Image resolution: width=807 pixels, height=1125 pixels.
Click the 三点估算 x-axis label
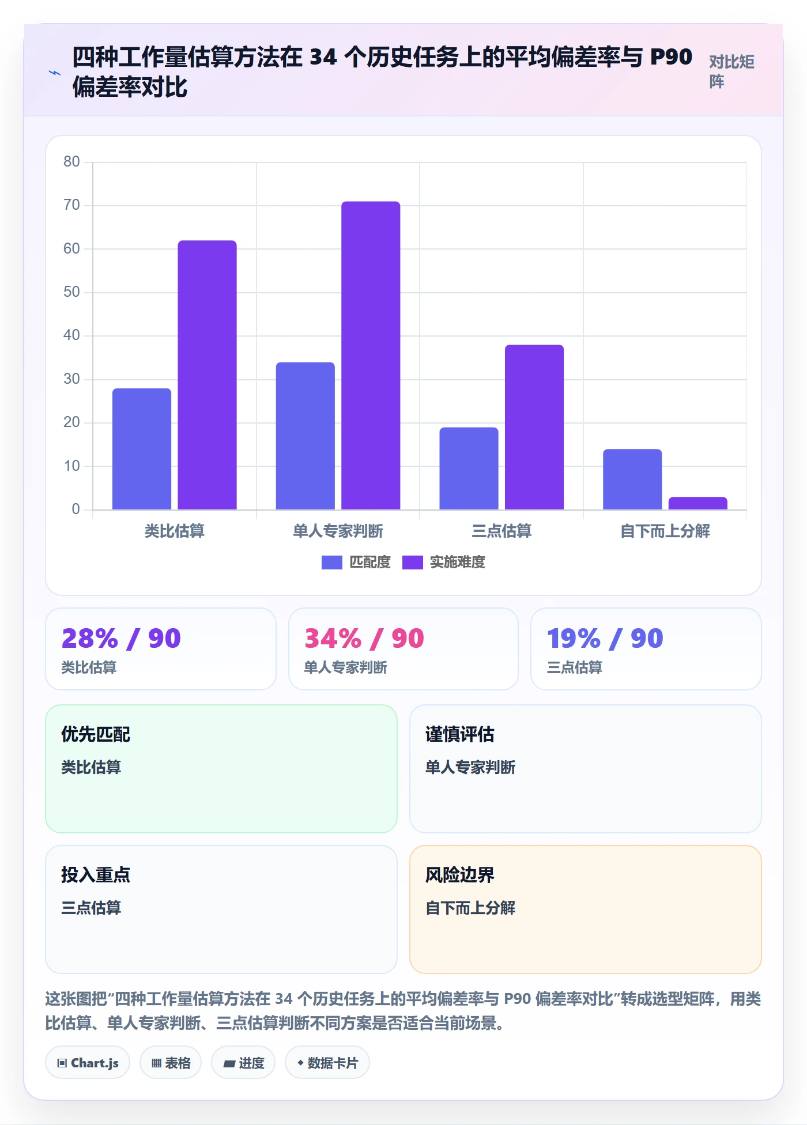pyautogui.click(x=501, y=531)
